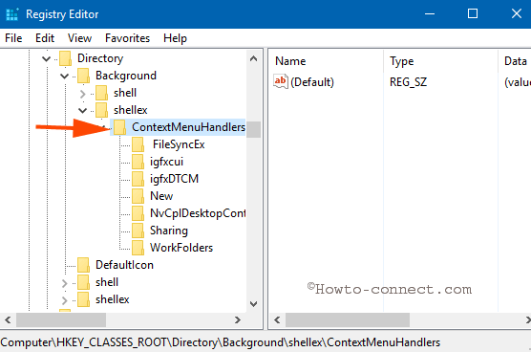This screenshot has width=531, height=352.
Task: Select the Sharing key
Action: click(x=169, y=231)
